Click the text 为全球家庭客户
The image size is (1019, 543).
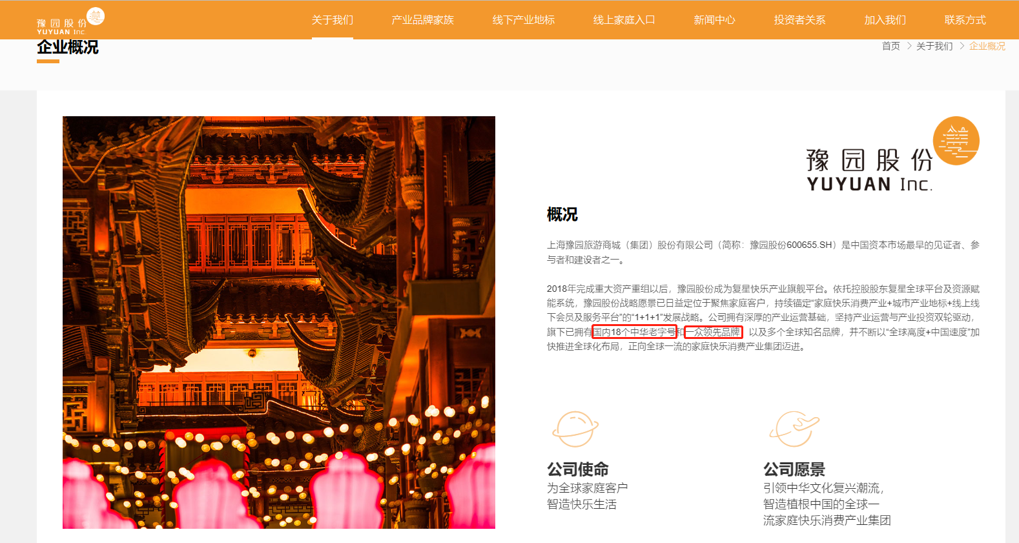588,488
